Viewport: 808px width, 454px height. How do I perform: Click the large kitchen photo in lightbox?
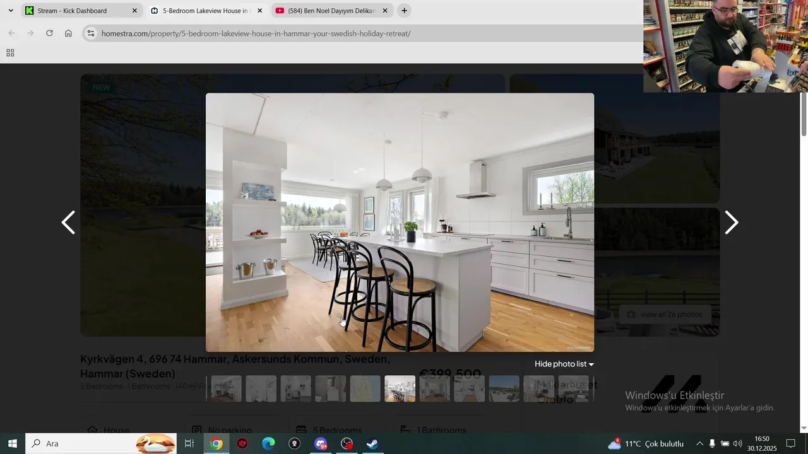[400, 222]
